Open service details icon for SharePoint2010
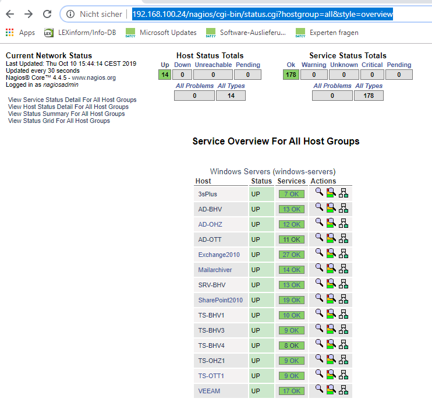The height and width of the screenshot is (416, 432). coord(331,299)
